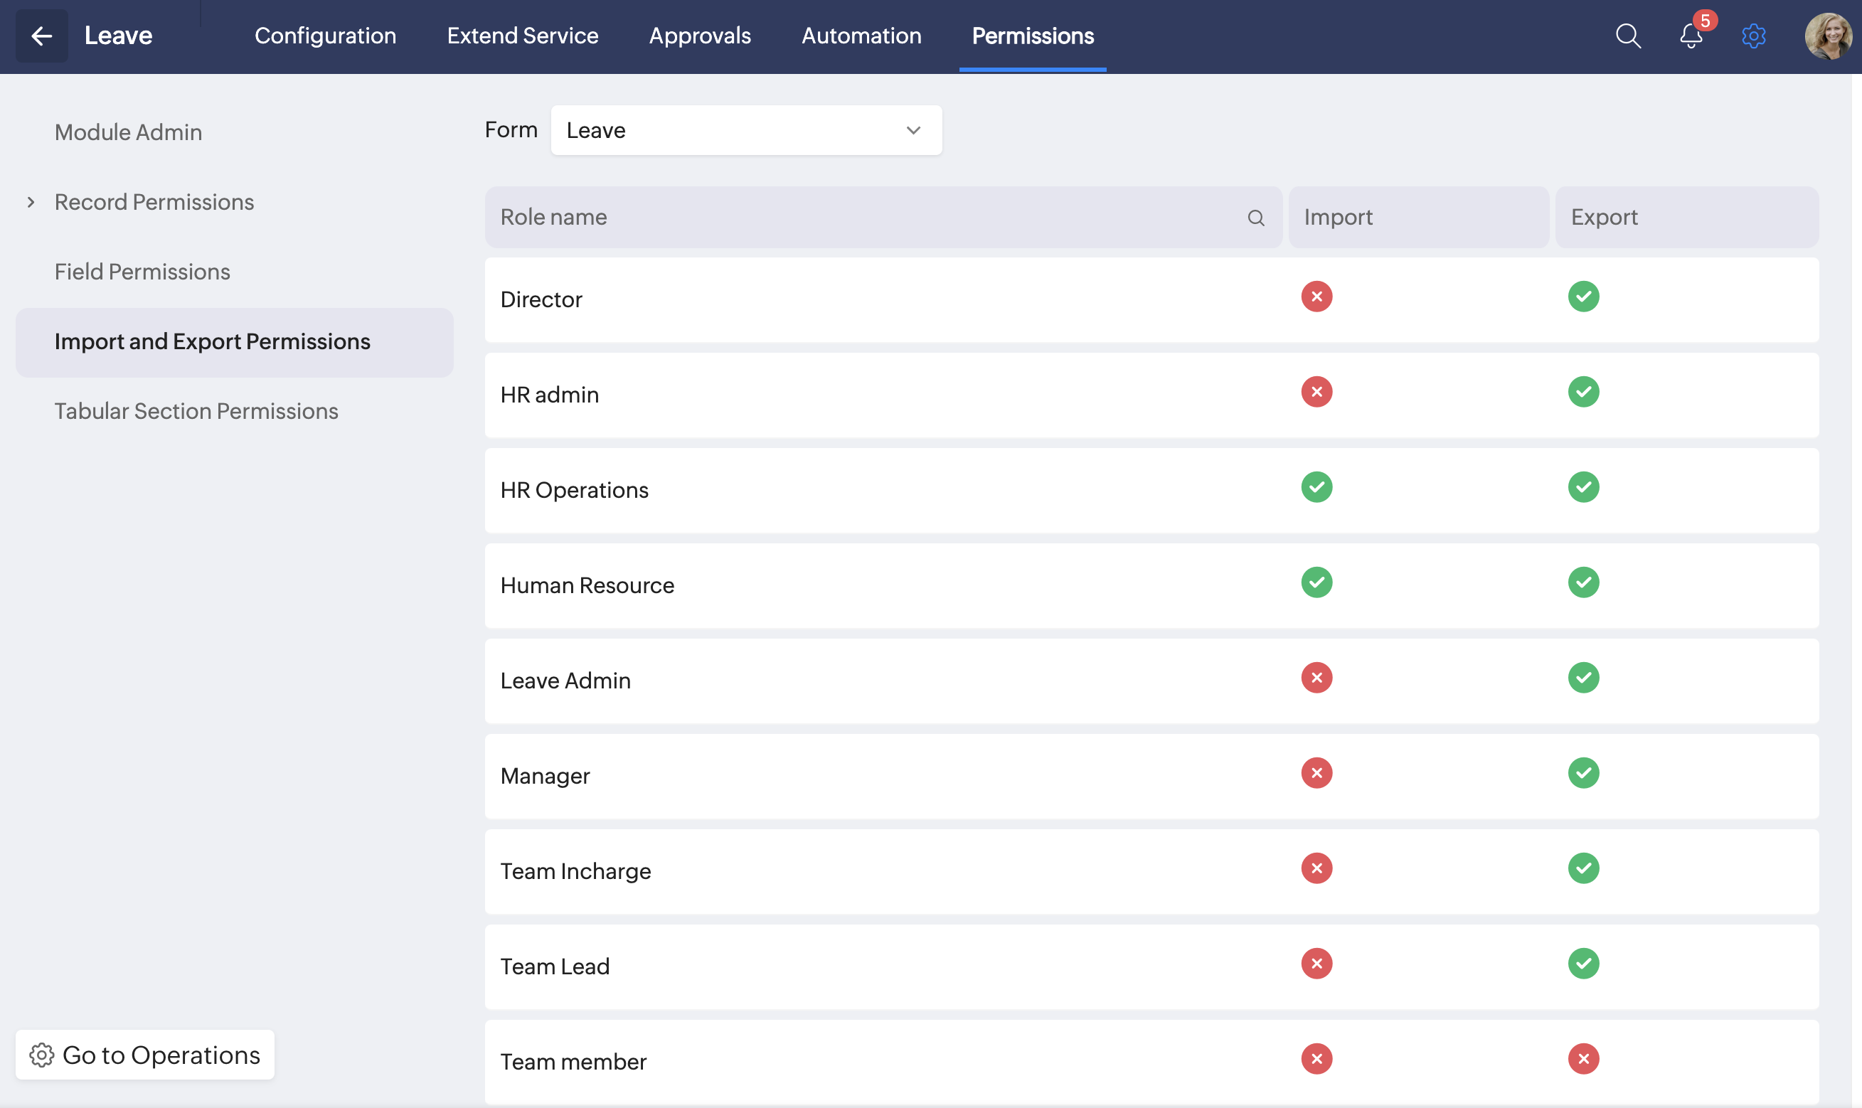Expand the Record Permissions section

(x=31, y=203)
